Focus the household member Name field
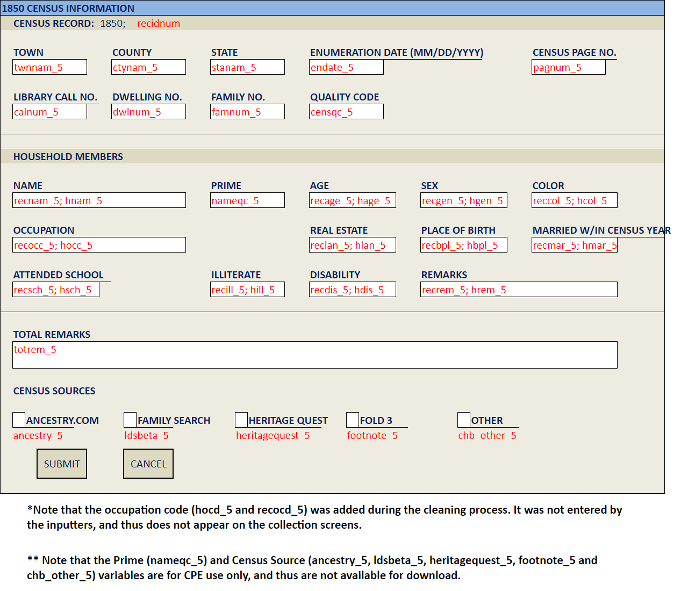This screenshot has height=591, width=688. (99, 200)
